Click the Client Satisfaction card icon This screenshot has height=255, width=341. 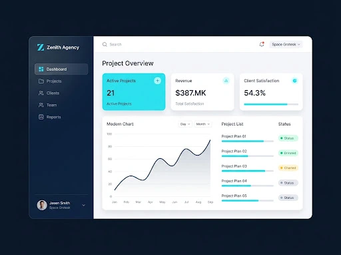tap(294, 81)
